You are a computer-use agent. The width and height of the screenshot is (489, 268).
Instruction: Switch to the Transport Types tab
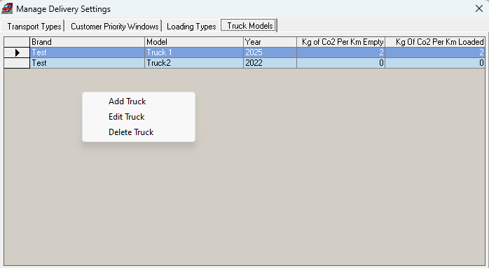(x=34, y=27)
